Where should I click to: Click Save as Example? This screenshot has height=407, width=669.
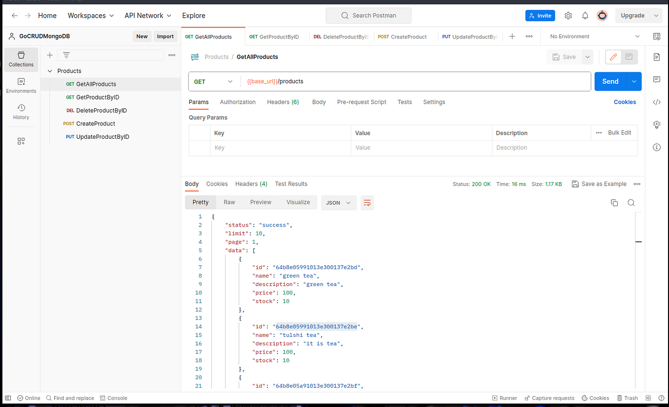[599, 184]
